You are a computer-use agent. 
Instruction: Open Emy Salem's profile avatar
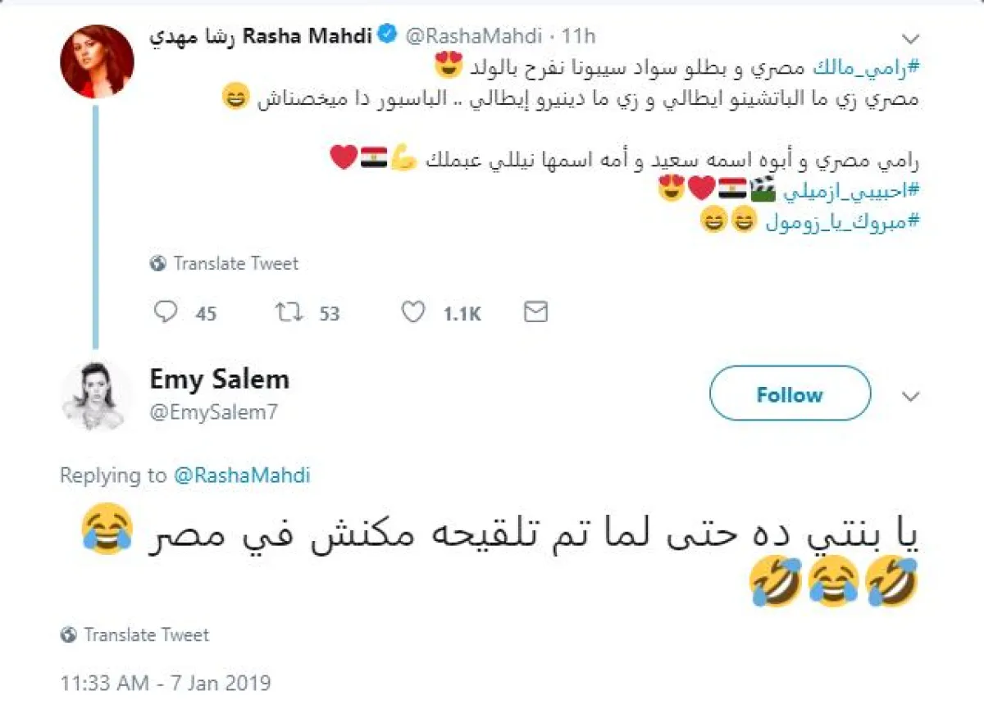click(x=97, y=394)
